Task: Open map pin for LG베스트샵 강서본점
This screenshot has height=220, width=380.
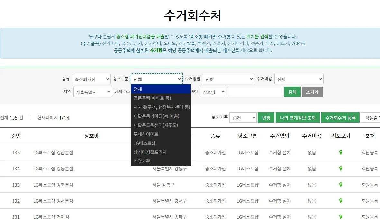Action: (x=341, y=201)
